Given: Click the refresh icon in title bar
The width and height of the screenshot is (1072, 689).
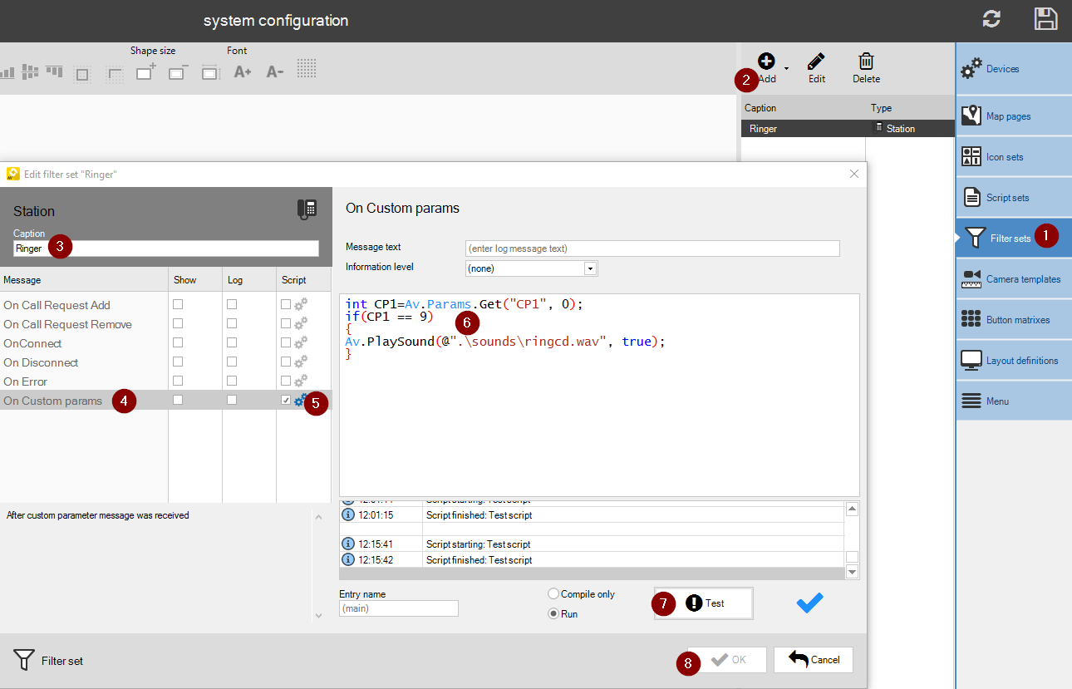Looking at the screenshot, I should tap(991, 20).
